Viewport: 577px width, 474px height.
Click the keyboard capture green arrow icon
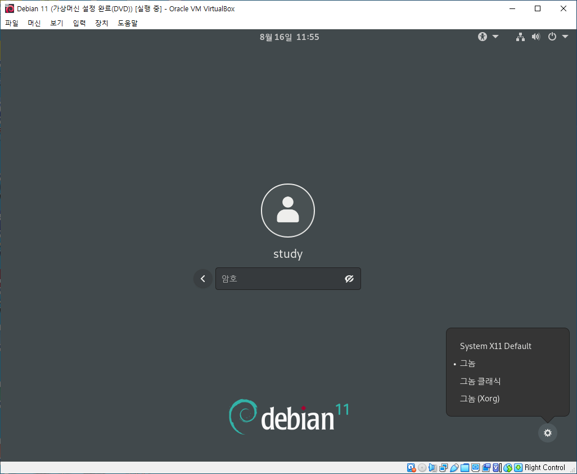point(518,467)
